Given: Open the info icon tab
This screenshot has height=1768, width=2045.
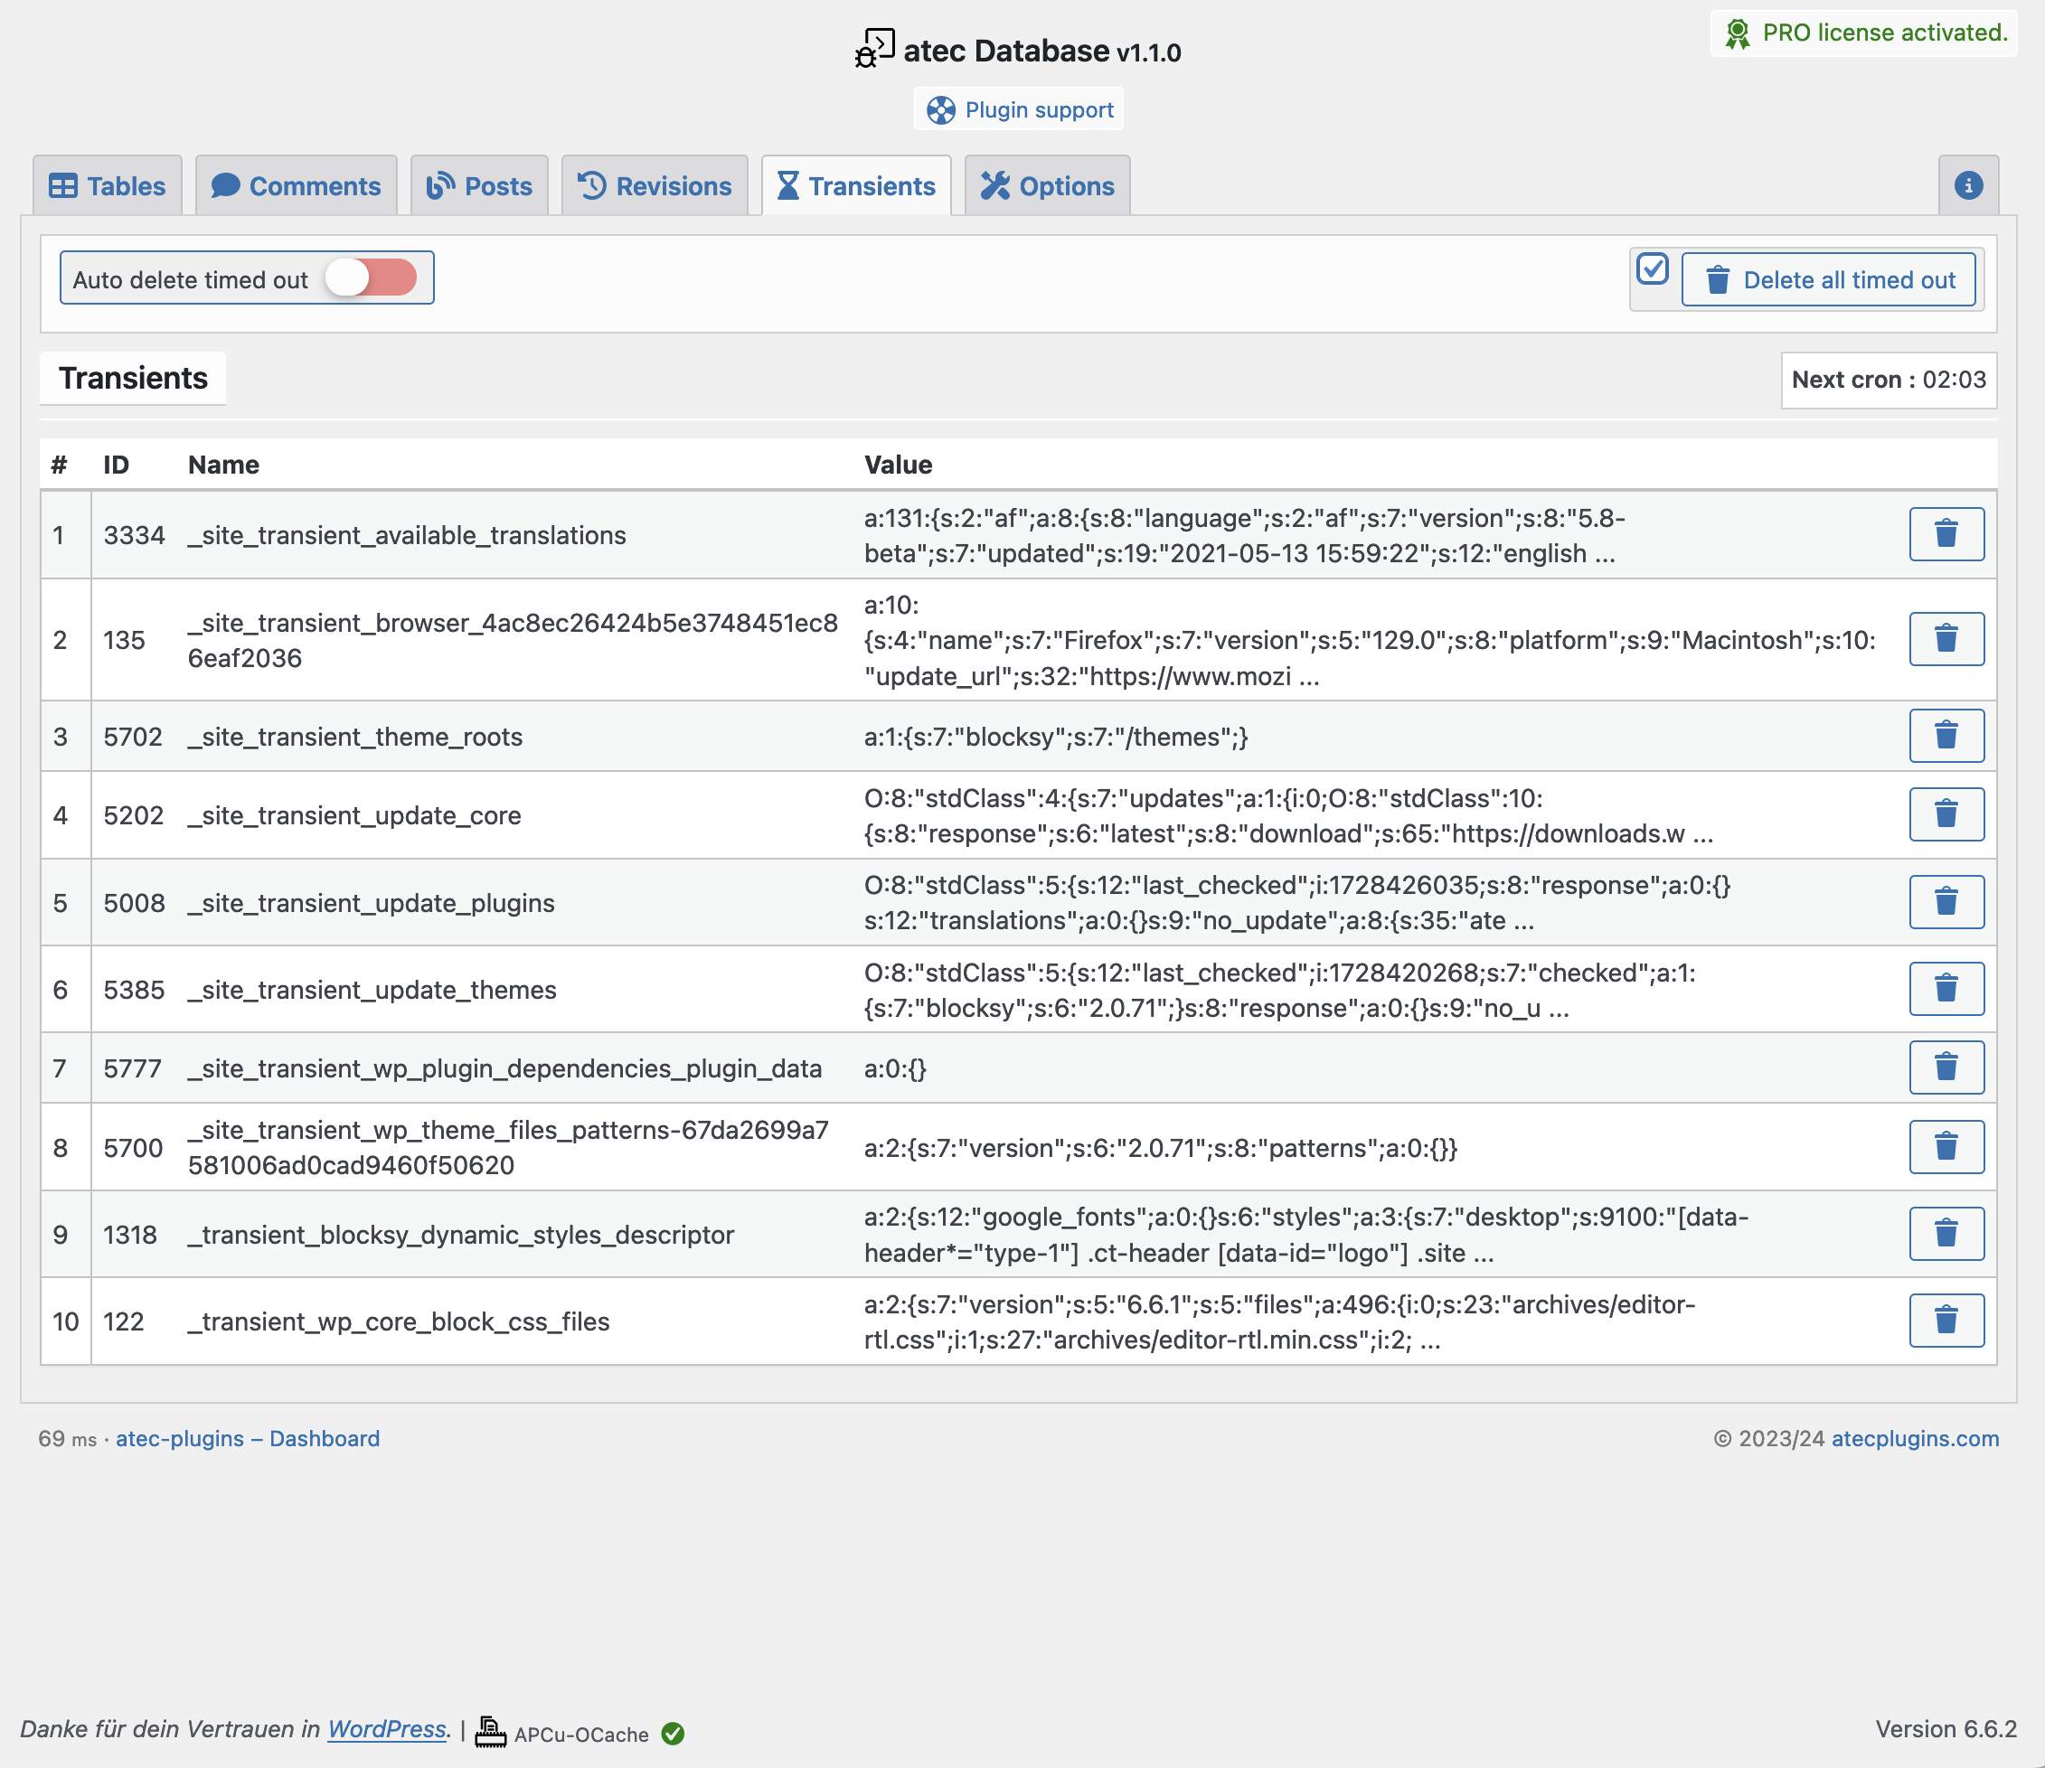Looking at the screenshot, I should [1968, 185].
